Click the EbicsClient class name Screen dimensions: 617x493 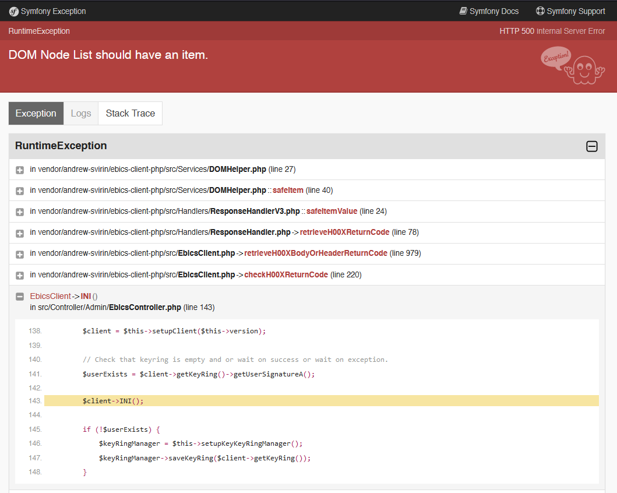[x=50, y=296]
